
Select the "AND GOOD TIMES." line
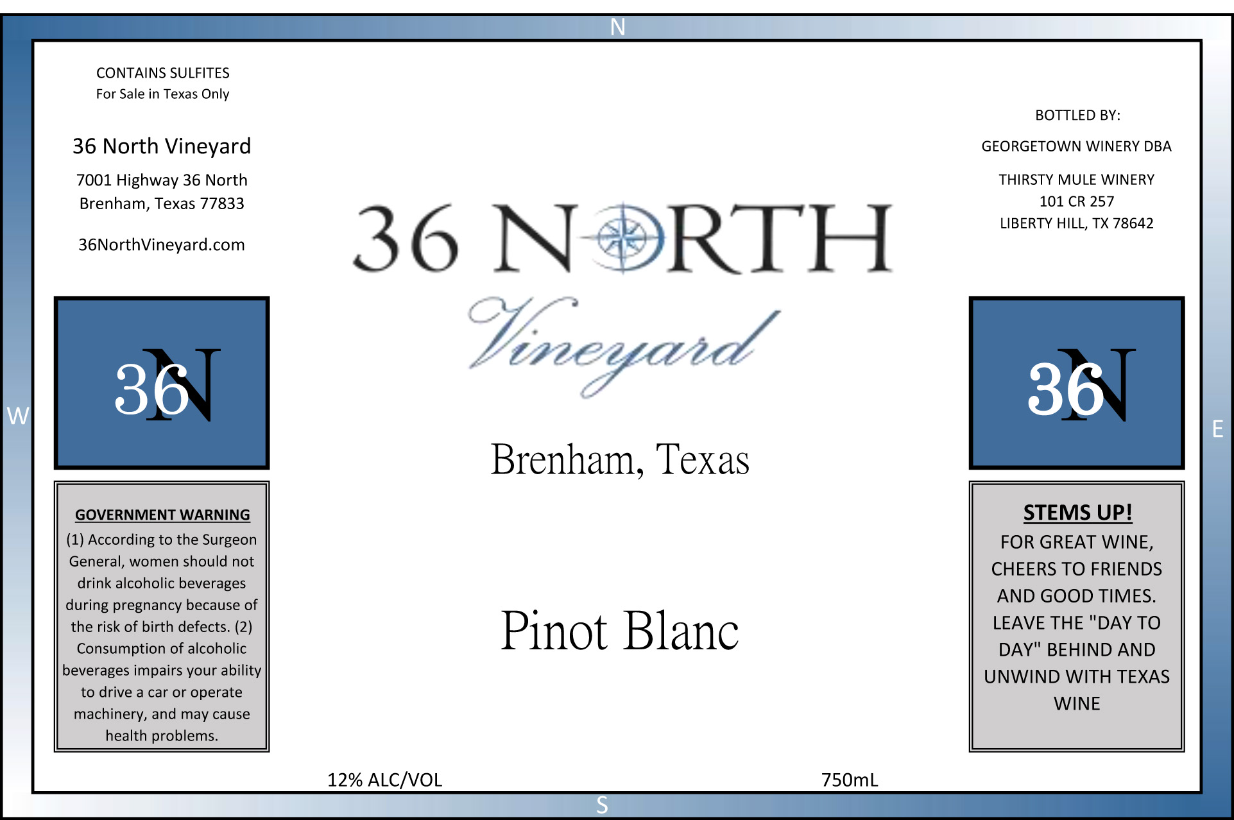click(1077, 596)
